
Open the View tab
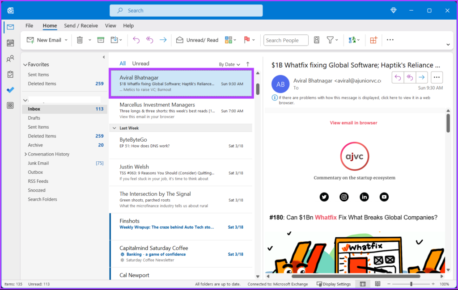pos(110,25)
